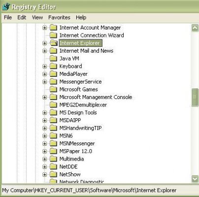Expand the MSNMessenger key

[x=44, y=143]
